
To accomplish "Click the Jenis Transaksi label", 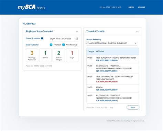I will click(x=32, y=45).
